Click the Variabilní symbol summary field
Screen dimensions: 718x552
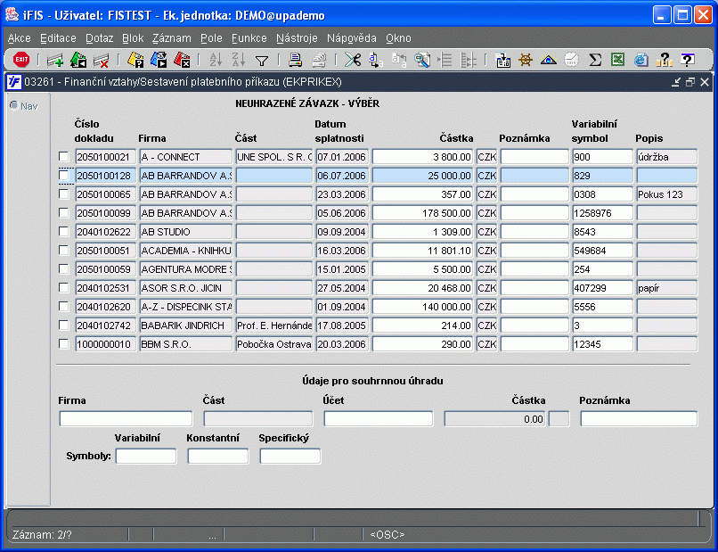tap(146, 457)
